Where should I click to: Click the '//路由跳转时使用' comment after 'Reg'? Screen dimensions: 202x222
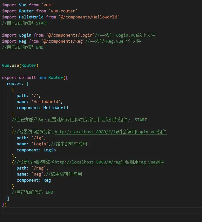coord(64,174)
